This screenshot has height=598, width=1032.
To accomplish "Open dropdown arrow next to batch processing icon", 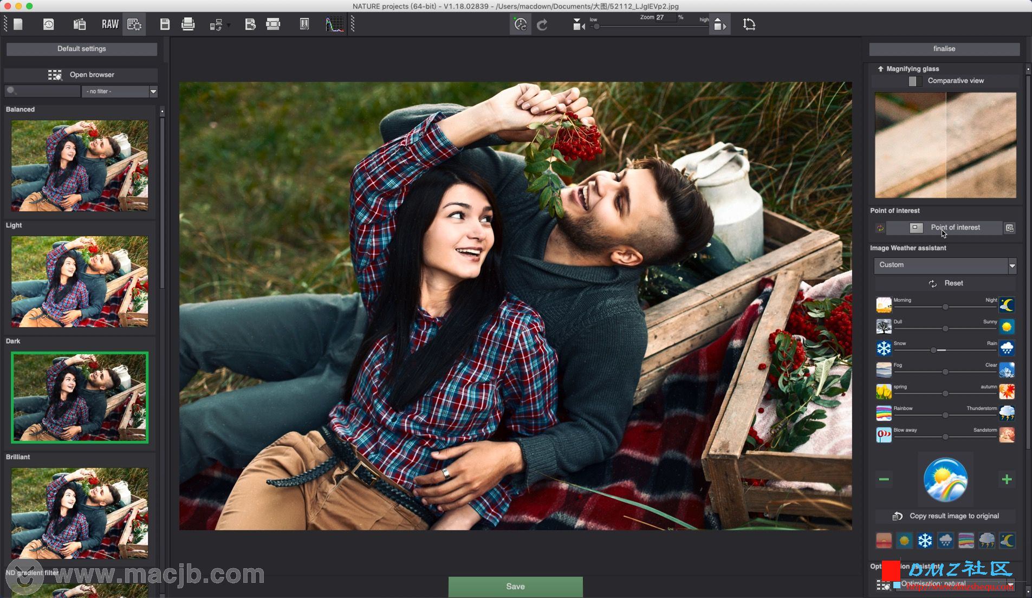I will (229, 25).
